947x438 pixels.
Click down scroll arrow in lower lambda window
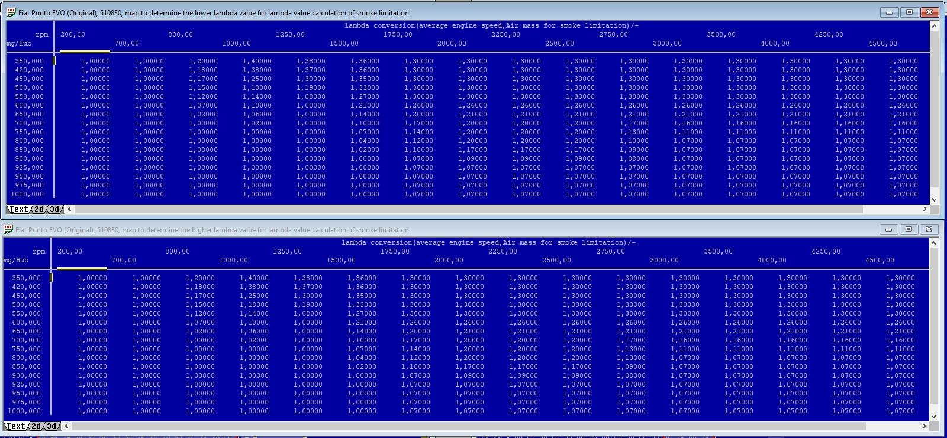tap(935, 200)
